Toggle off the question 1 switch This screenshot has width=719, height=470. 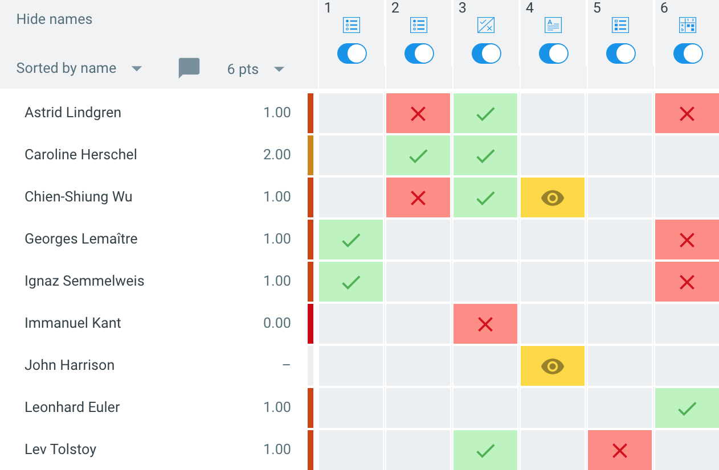pos(352,53)
